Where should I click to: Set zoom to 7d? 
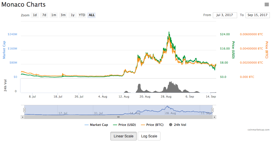click(x=44, y=15)
